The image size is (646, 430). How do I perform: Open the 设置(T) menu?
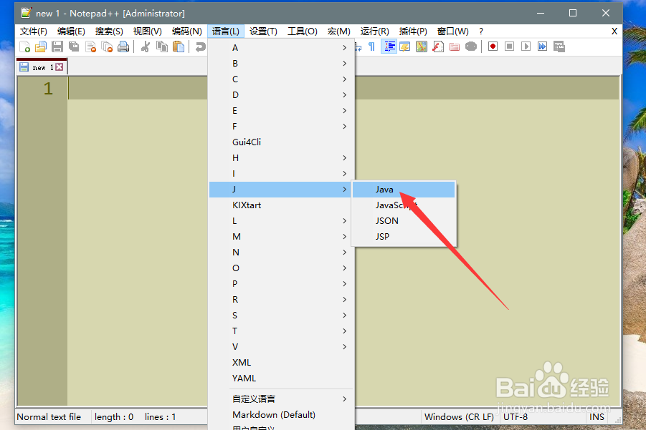click(263, 31)
